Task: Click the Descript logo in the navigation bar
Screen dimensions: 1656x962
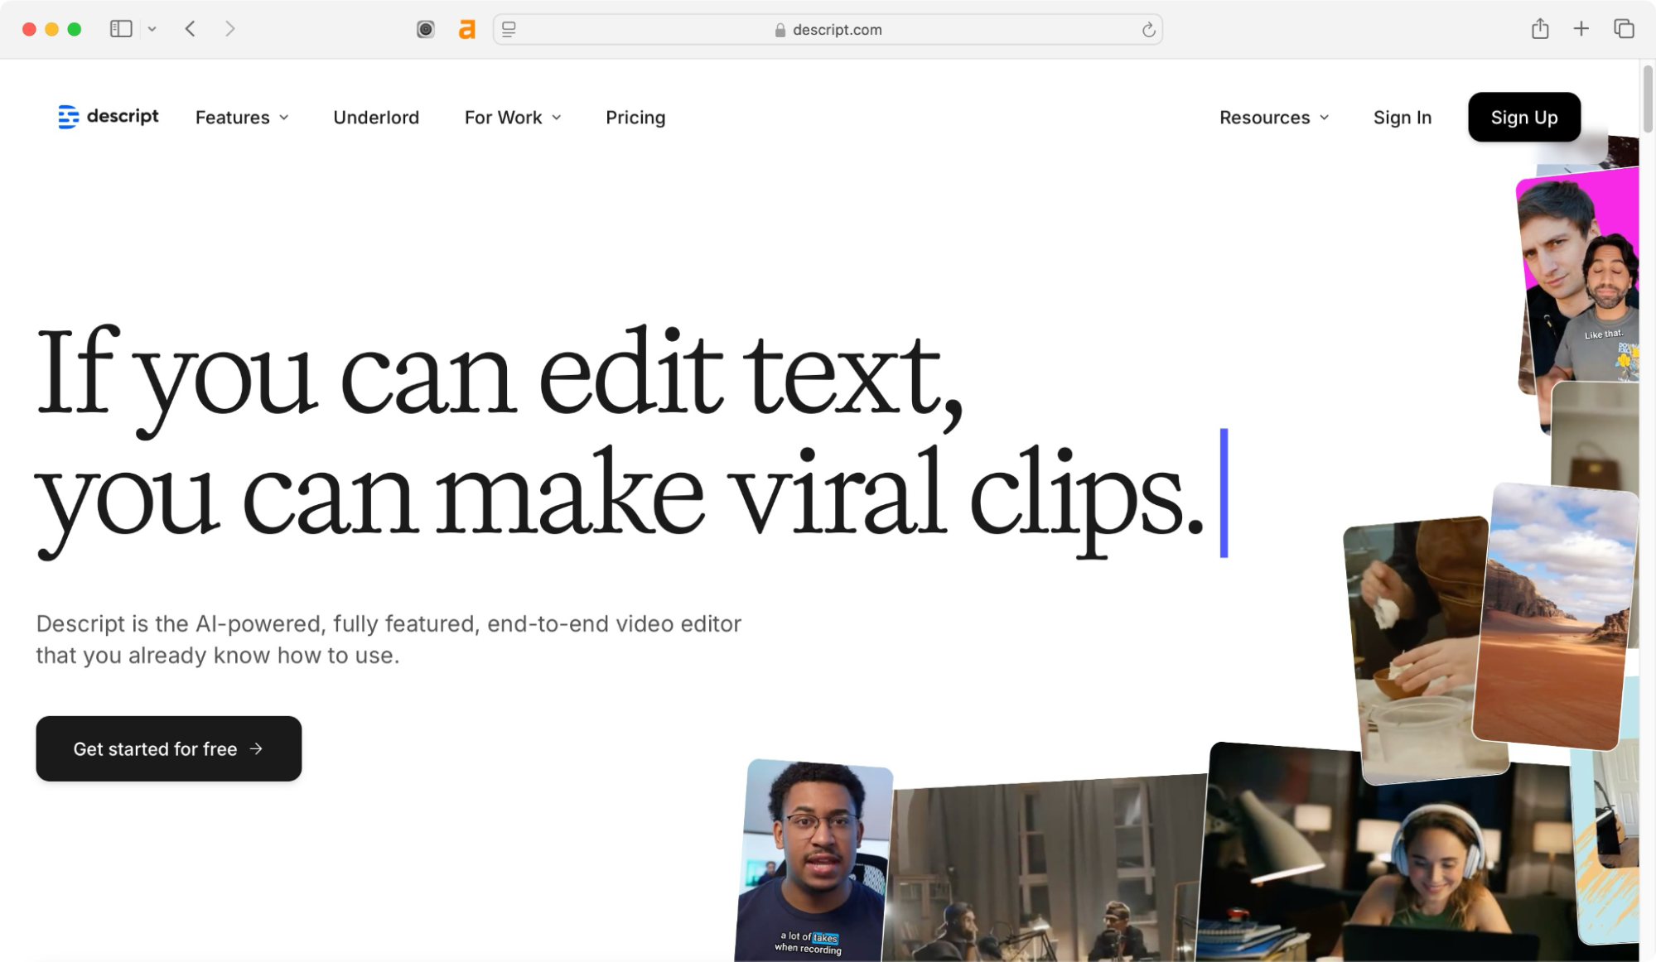Action: 108,117
